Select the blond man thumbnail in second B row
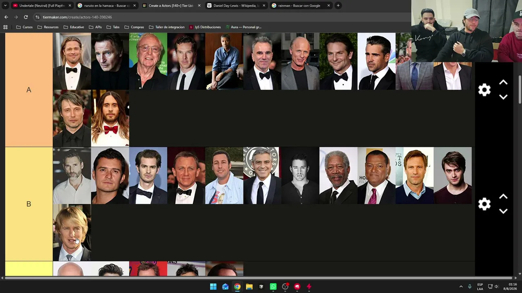522x293 pixels. [x=72, y=233]
